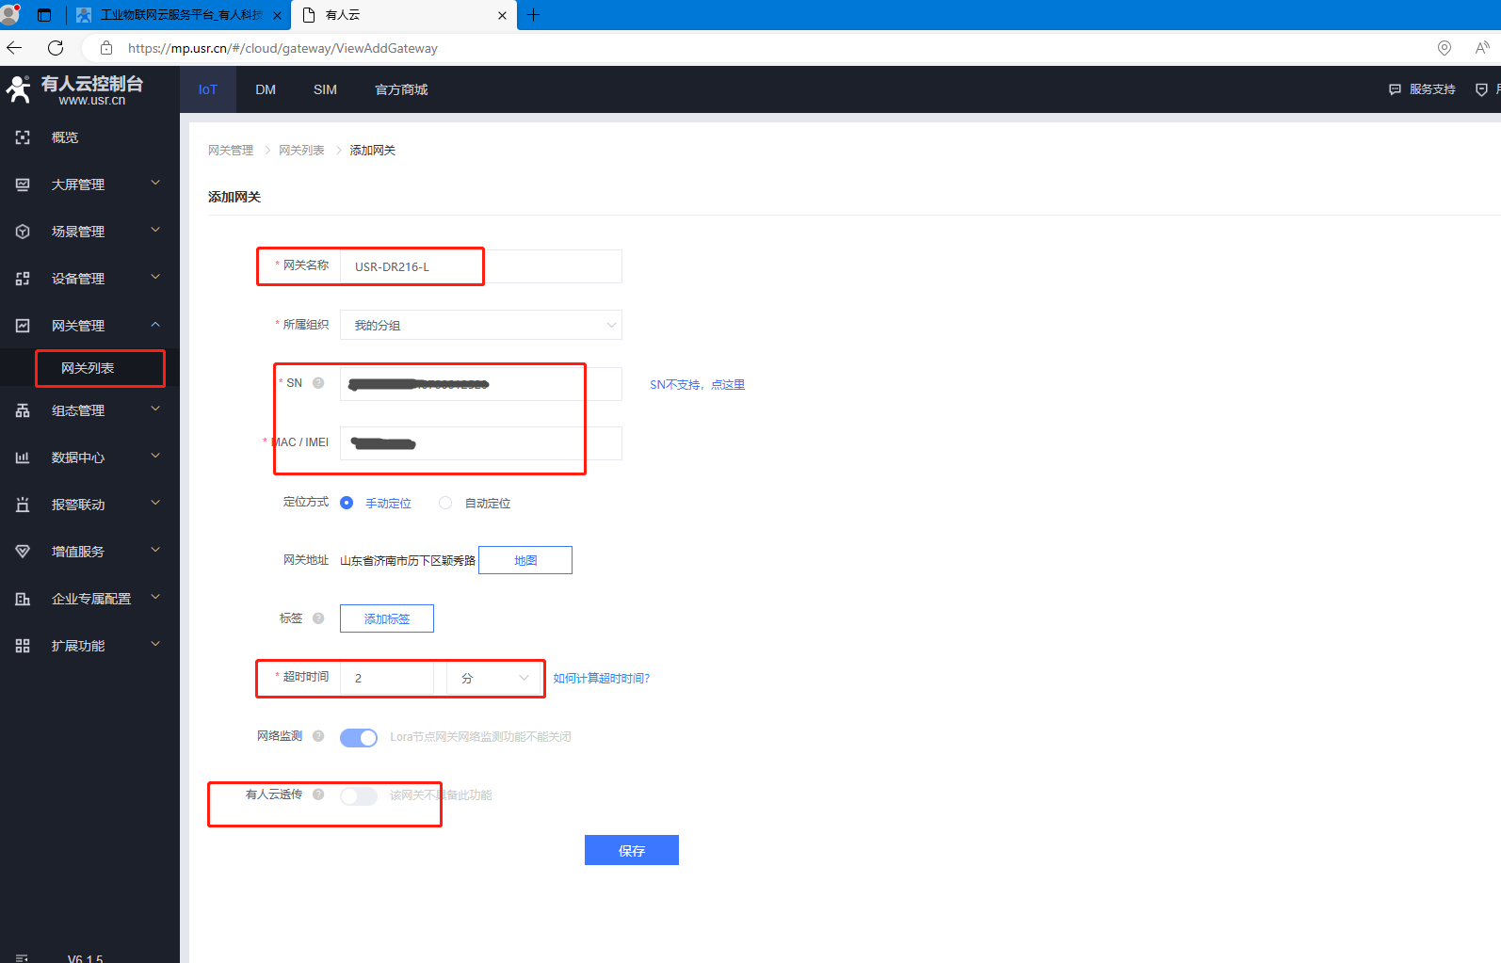1501x963 pixels.
Task: Click the 报警联动 alarm icon
Action: [23, 505]
